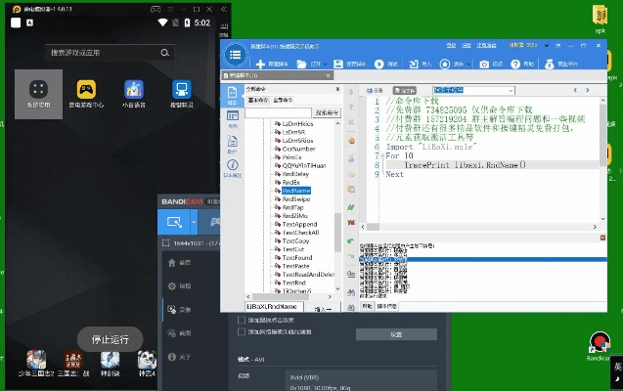The height and width of the screenshot is (391, 623).
Task: Click the Bandicam desktop shortcut icon
Action: 599,342
